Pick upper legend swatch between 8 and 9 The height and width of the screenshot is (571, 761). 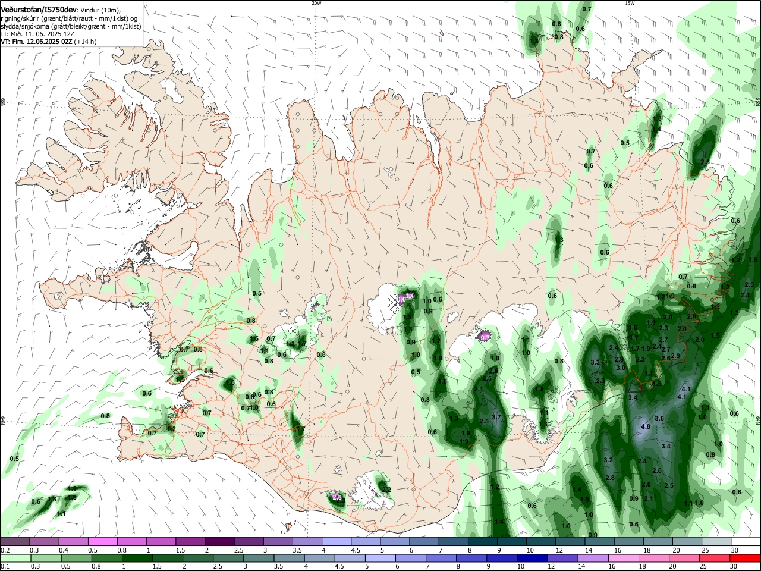[x=482, y=541]
